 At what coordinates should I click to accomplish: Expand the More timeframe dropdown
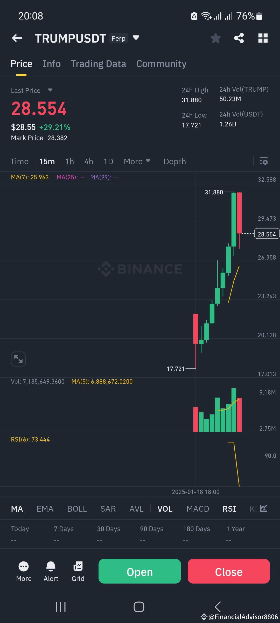click(x=137, y=161)
